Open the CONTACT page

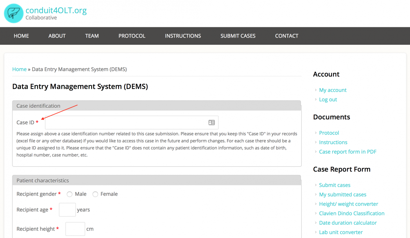287,36
